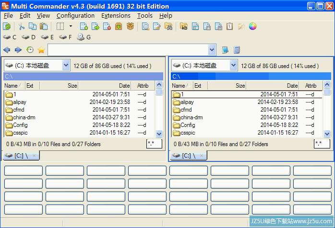Click the view file magnifier icon

145,26
